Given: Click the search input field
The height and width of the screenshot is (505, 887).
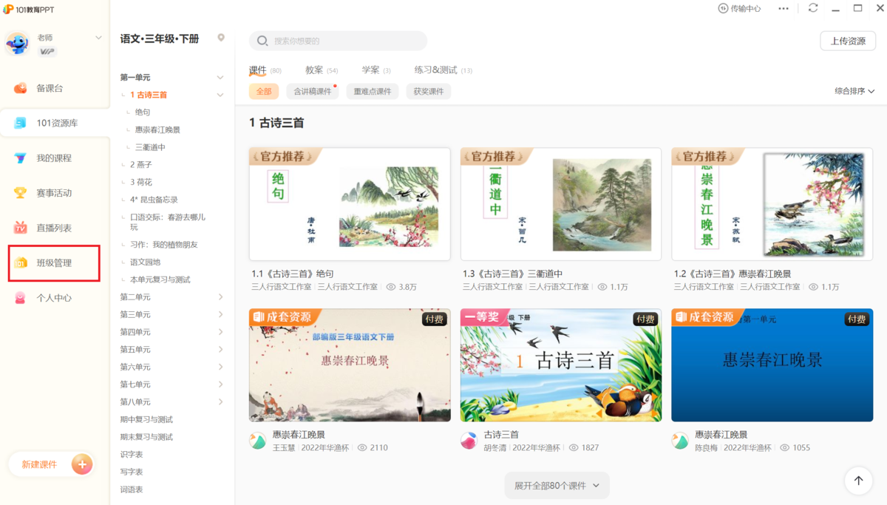Looking at the screenshot, I should click(x=339, y=41).
